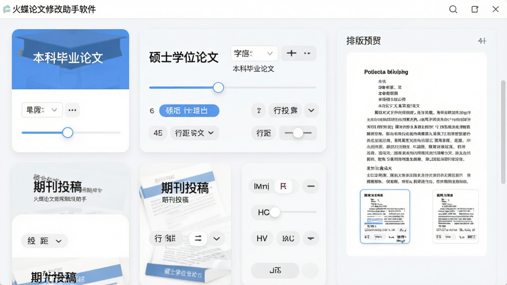
Task: Click the 硕士学位论文 heading
Action: (x=184, y=57)
